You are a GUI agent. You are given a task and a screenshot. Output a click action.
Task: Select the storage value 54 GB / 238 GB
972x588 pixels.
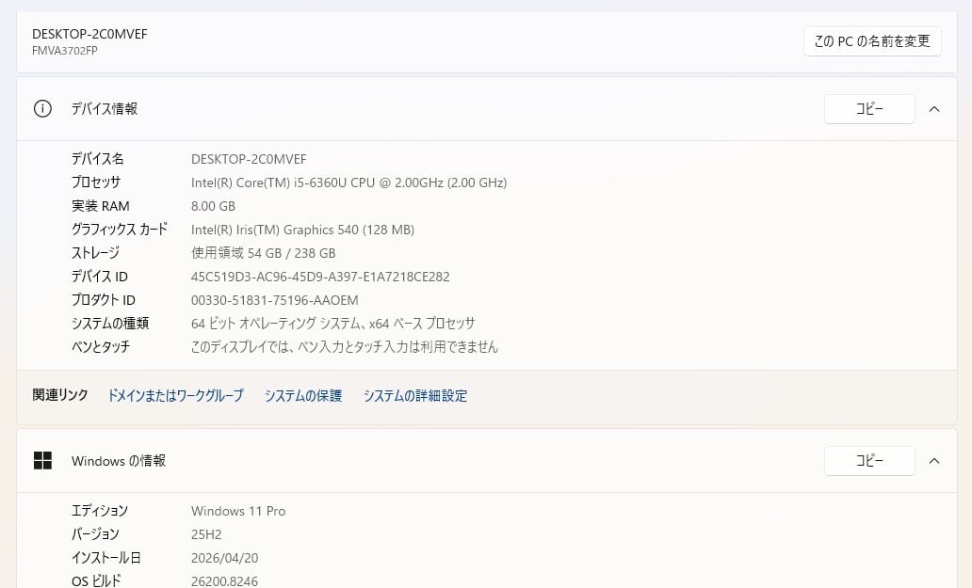tap(264, 253)
